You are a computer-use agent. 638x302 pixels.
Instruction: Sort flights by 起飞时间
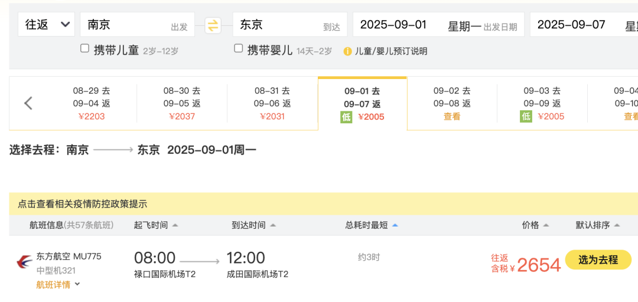pyautogui.click(x=151, y=225)
